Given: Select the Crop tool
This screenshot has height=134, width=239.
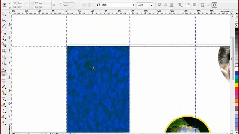Looking at the screenshot, I should 4,26.
